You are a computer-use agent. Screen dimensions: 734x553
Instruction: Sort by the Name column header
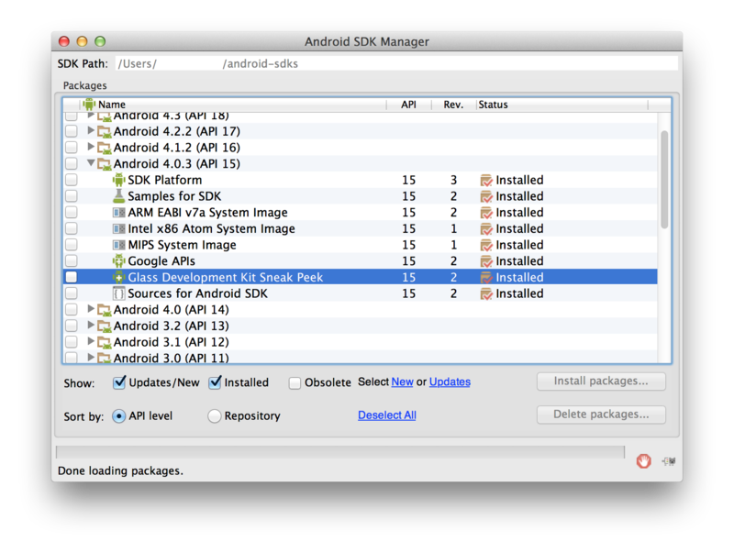click(233, 105)
